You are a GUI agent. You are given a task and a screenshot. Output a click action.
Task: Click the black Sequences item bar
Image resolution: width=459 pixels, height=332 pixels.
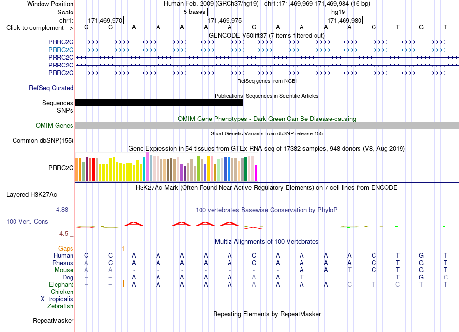pyautogui.click(x=159, y=103)
